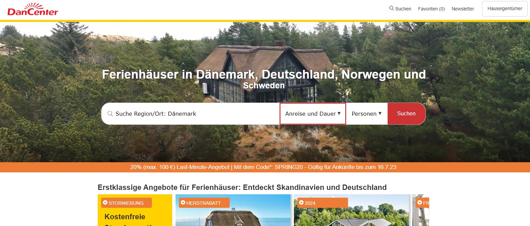The image size is (530, 226).
Task: Click the STORNIERUNG badge gear icon
Action: coord(105,203)
